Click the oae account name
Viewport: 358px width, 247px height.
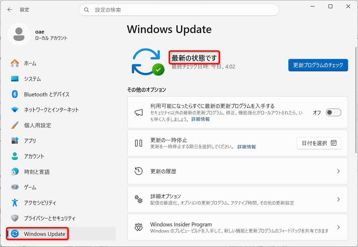40,32
